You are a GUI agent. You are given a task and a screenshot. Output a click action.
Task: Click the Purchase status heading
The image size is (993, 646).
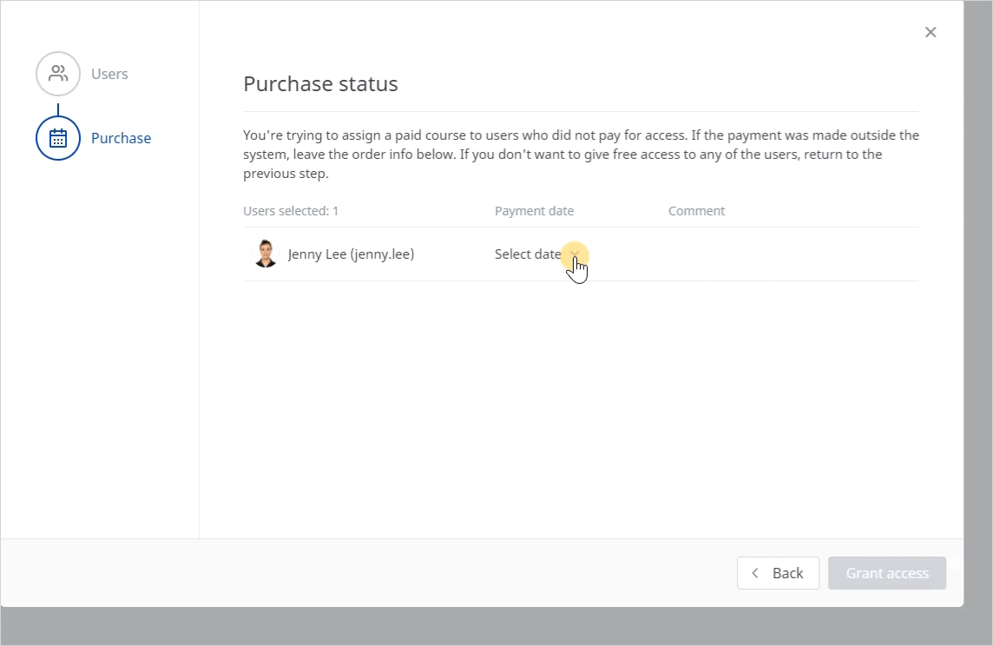point(320,83)
